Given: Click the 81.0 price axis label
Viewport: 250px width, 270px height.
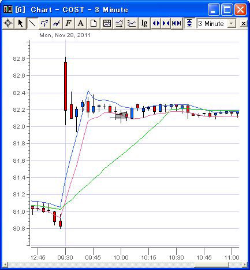Looking at the screenshot, I should [x=19, y=211].
